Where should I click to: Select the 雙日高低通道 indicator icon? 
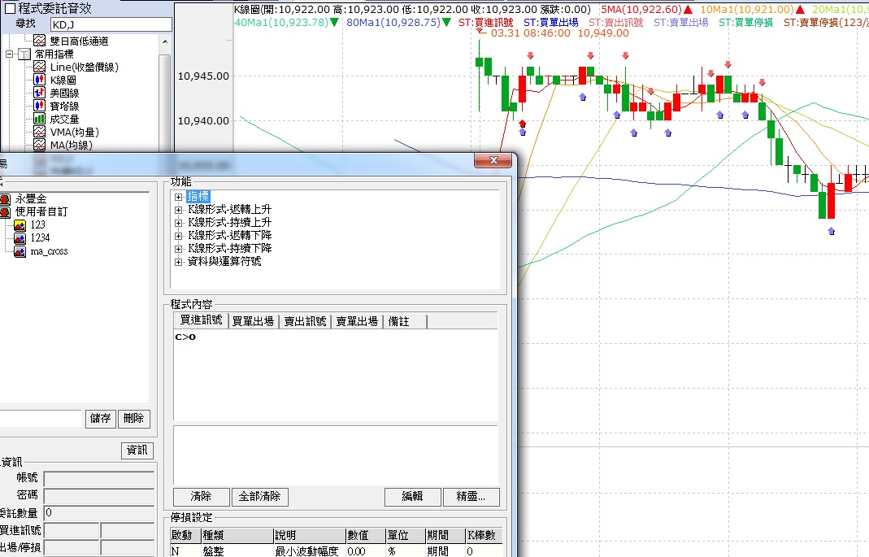(39, 41)
